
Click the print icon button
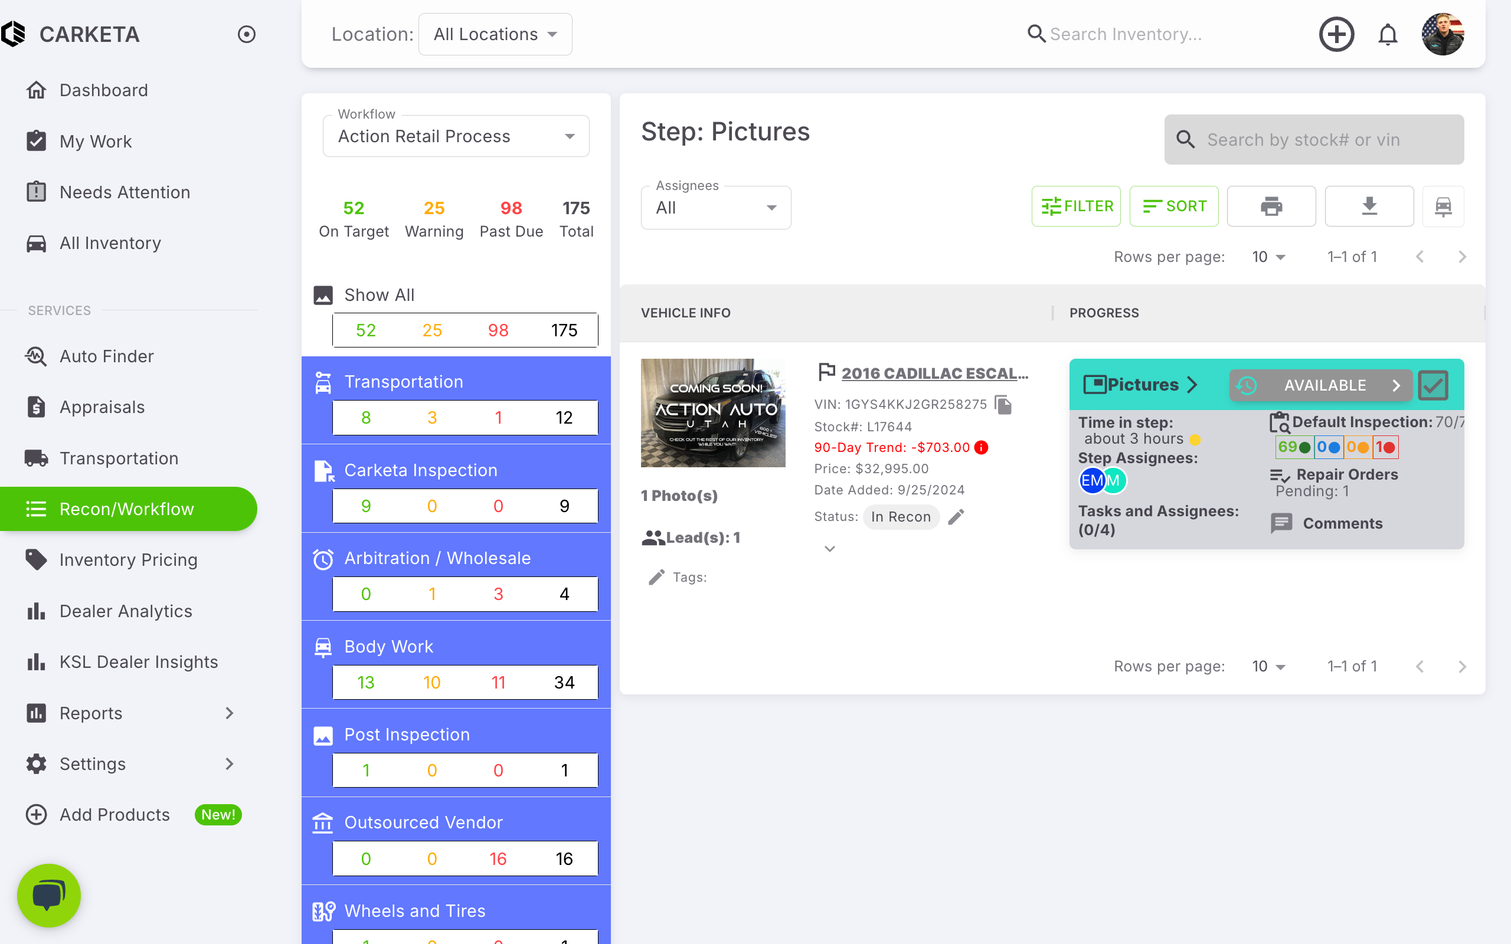(x=1271, y=206)
